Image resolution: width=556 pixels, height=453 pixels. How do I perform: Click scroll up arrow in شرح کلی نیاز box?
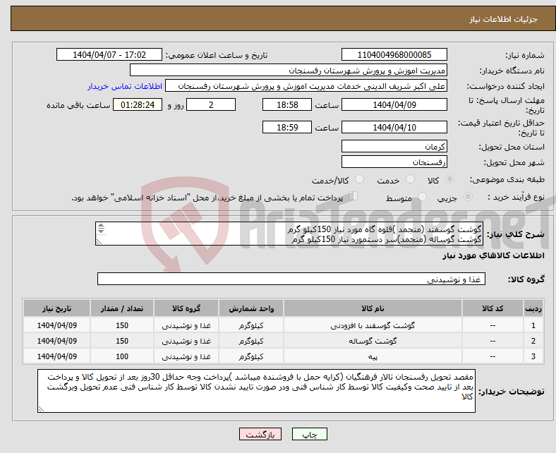point(101,226)
